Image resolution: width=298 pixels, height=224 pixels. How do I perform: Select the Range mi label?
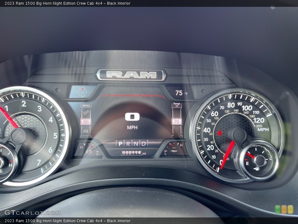point(177,105)
